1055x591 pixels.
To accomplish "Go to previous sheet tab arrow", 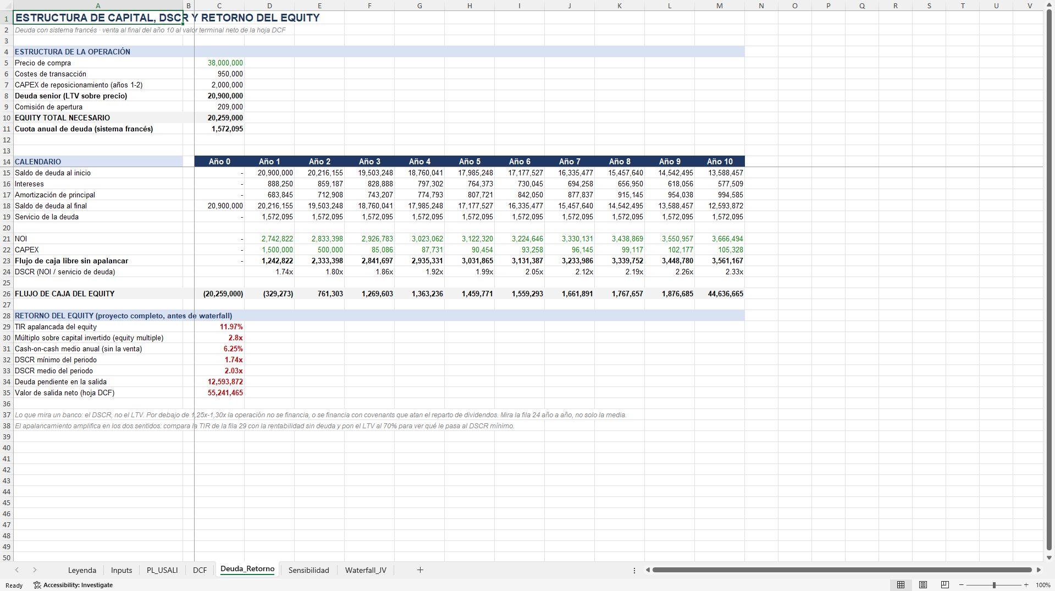I will 17,570.
